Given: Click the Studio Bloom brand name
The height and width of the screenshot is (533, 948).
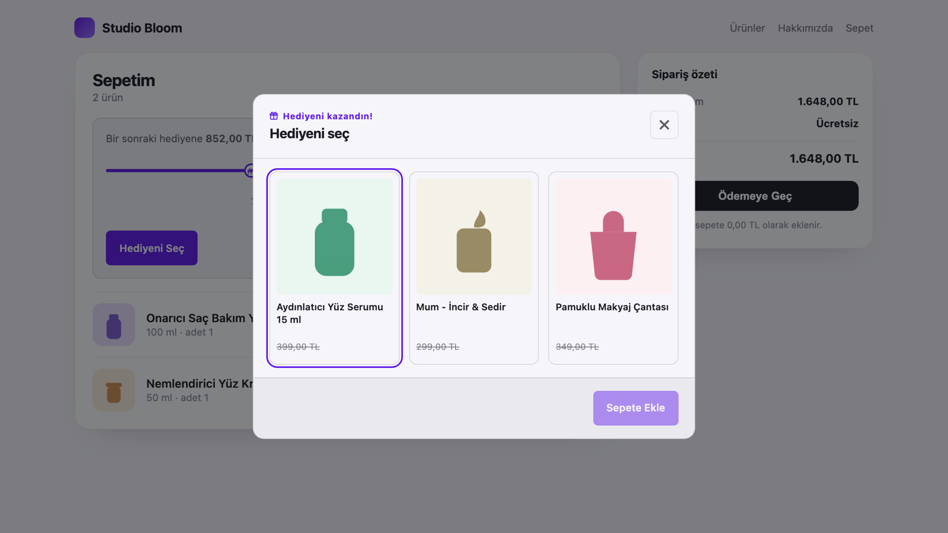Looking at the screenshot, I should (142, 28).
